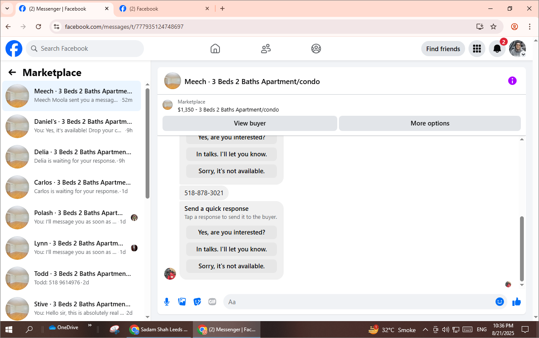Click the 518-878-3021 phone number message
This screenshot has height=338, width=539.
click(x=204, y=193)
